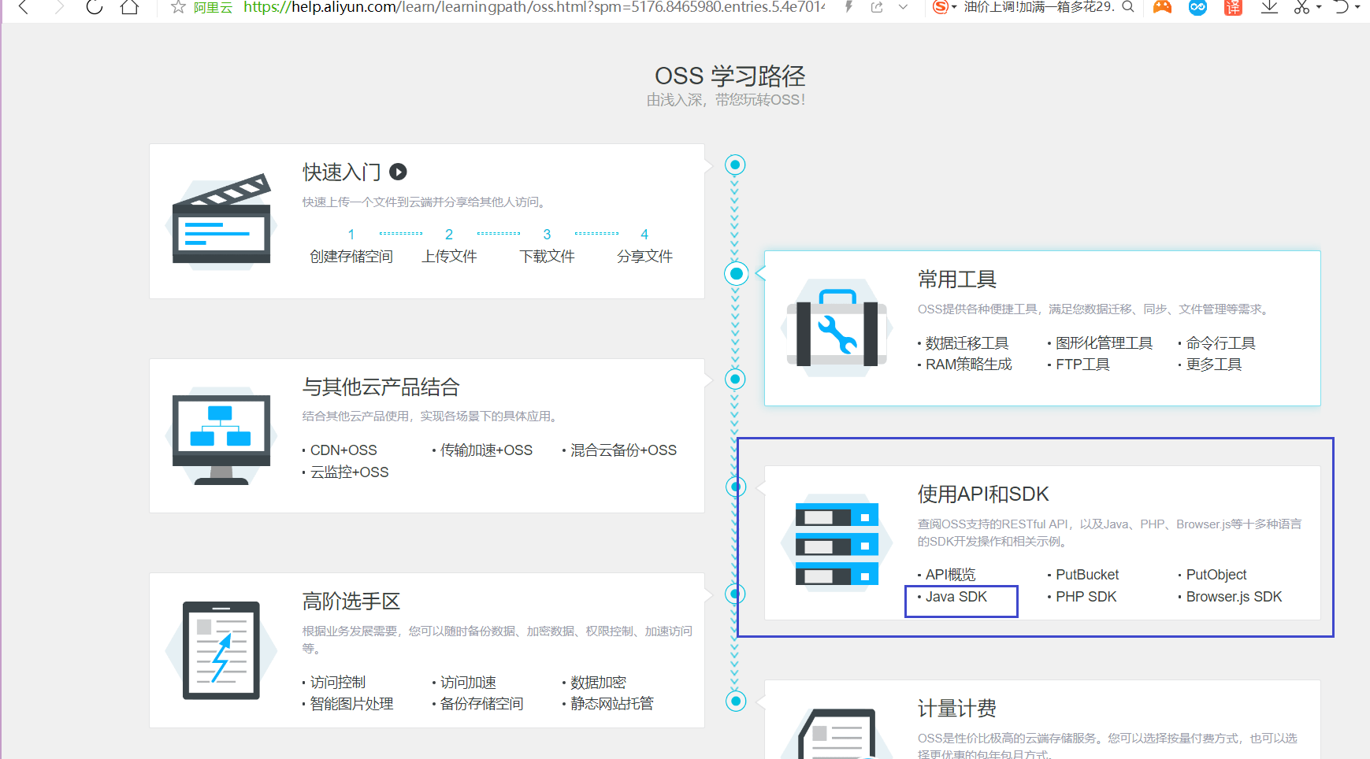This screenshot has width=1370, height=759.
Task: Open RAM策略生成 link
Action: click(968, 364)
